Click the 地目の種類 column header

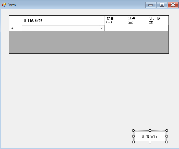[x=63, y=20]
